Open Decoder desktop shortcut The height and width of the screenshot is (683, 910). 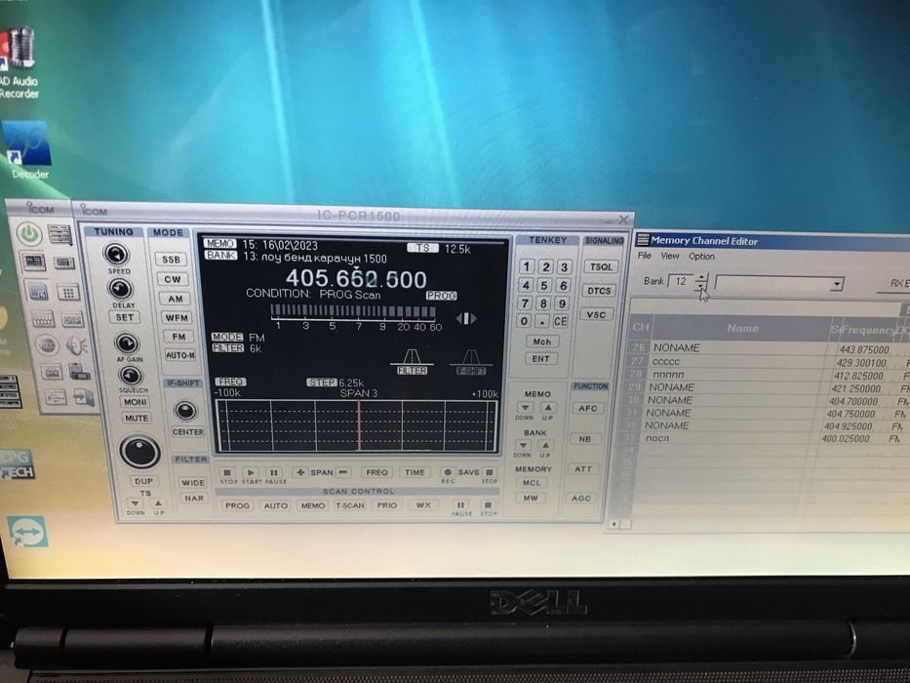tap(28, 150)
